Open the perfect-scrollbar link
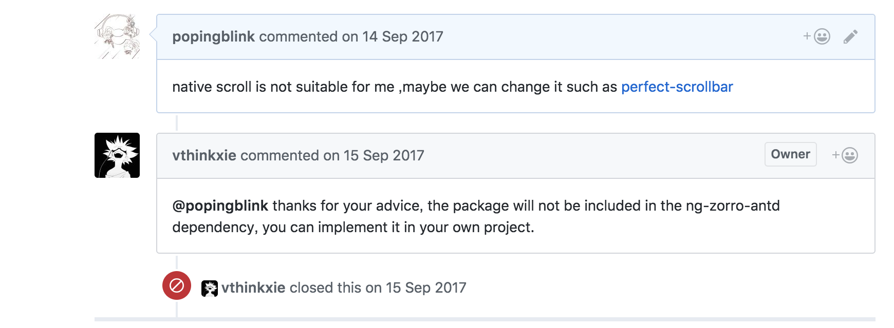 (677, 87)
